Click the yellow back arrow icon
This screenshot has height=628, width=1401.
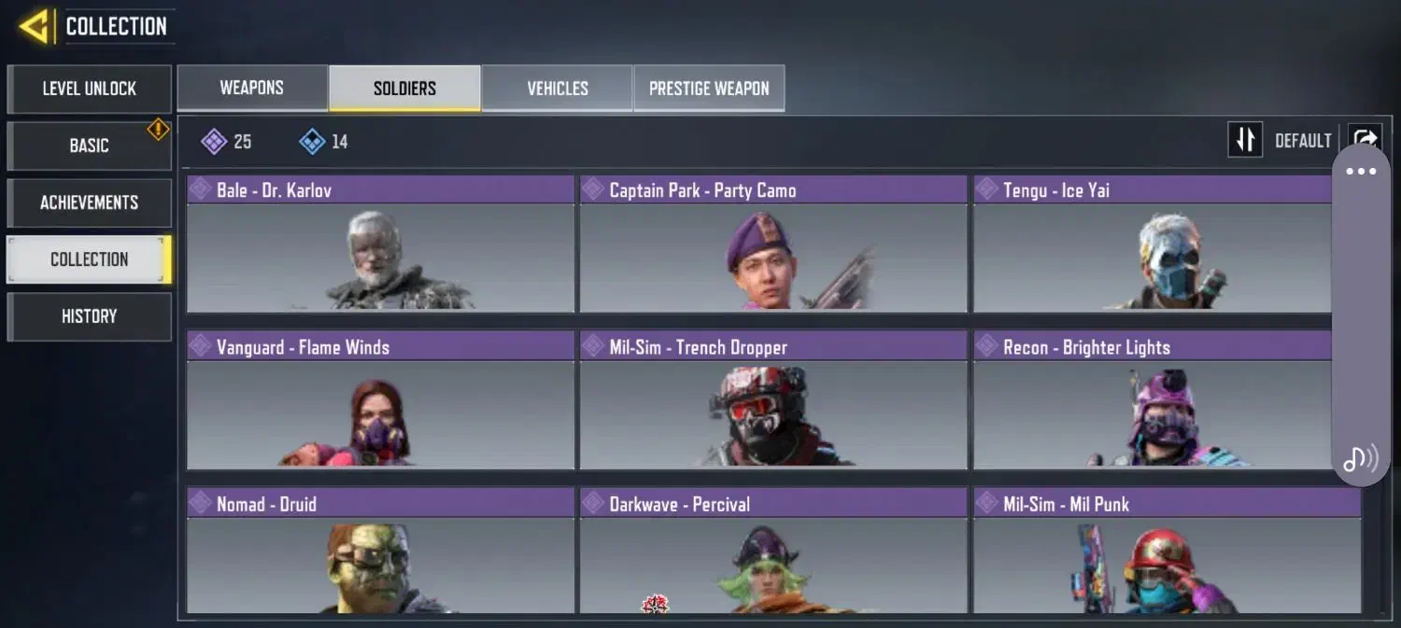pyautogui.click(x=35, y=26)
